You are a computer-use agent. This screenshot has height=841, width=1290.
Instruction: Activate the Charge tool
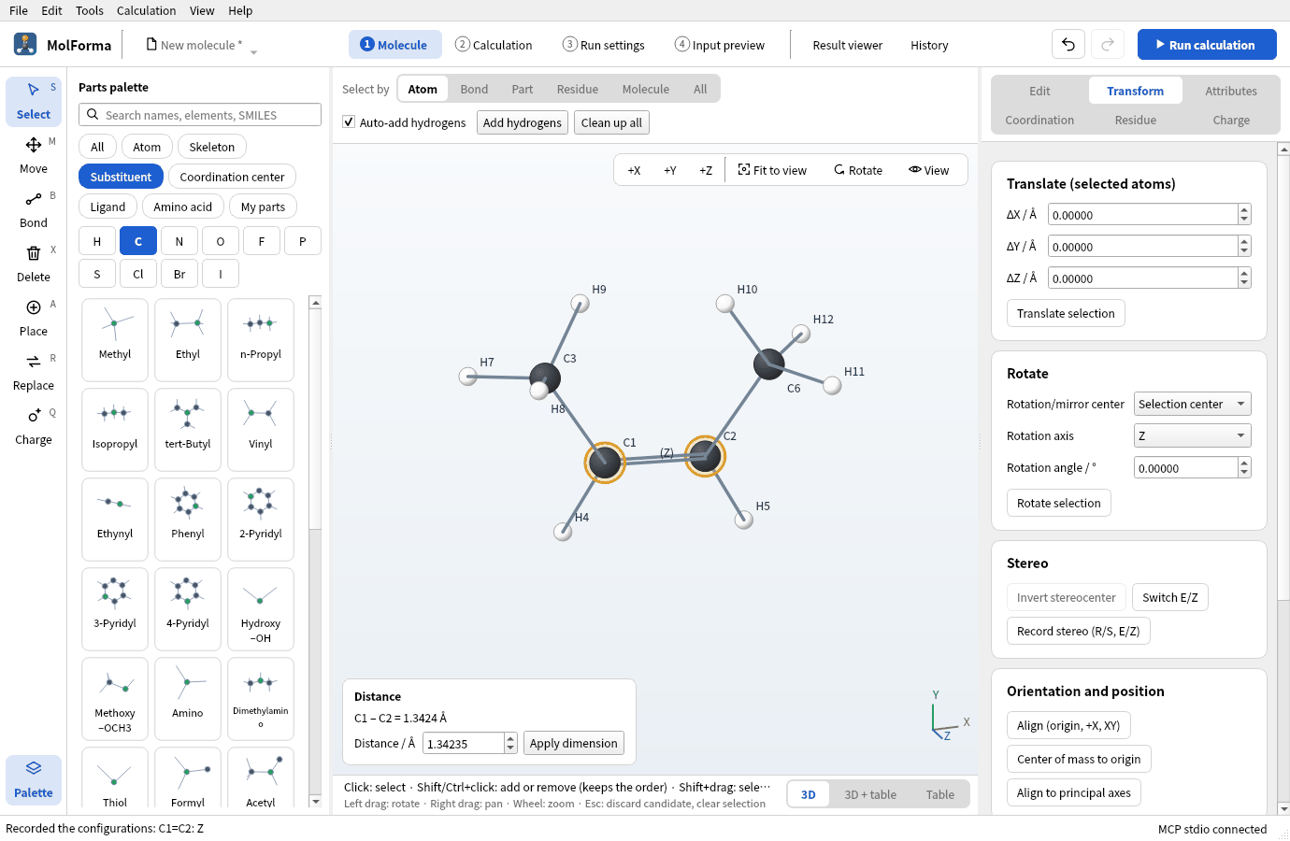click(34, 426)
